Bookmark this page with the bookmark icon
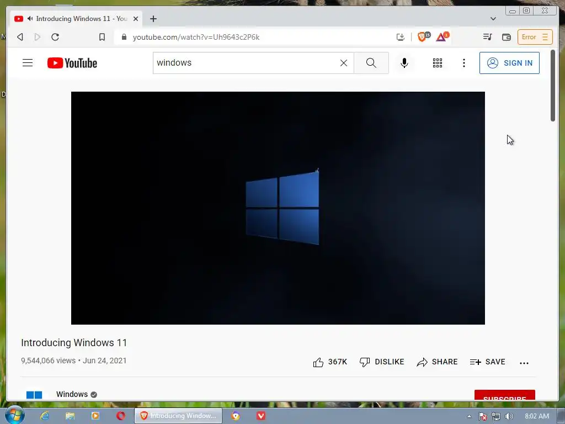The image size is (565, 424). pos(102,37)
